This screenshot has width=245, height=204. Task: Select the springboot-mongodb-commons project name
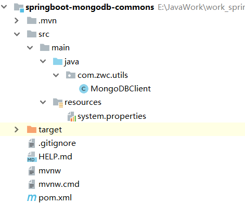pyautogui.click(x=90, y=8)
